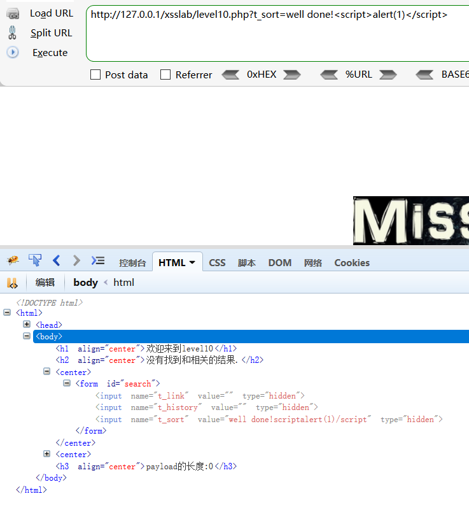Viewport: 469px width, 510px height.
Task: Click the t_sort value well done!scriptalert(1)/script
Action: pyautogui.click(x=298, y=420)
